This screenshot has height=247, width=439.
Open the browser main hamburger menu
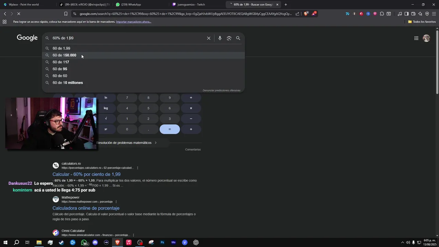[434, 14]
